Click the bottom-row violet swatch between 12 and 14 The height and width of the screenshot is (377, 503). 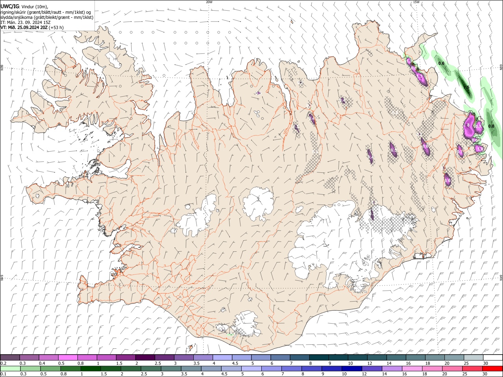372,369
